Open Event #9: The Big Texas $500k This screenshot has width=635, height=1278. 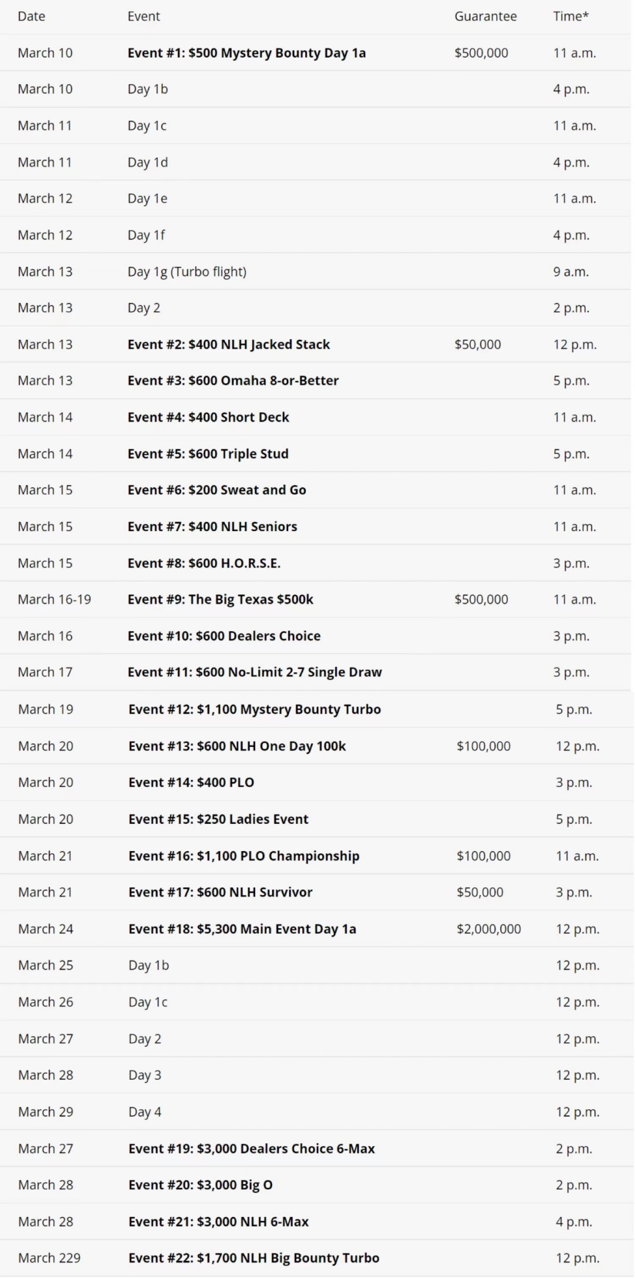pyautogui.click(x=220, y=599)
